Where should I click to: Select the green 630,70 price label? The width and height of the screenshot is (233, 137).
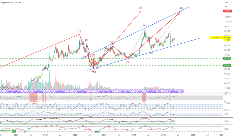click(227, 66)
